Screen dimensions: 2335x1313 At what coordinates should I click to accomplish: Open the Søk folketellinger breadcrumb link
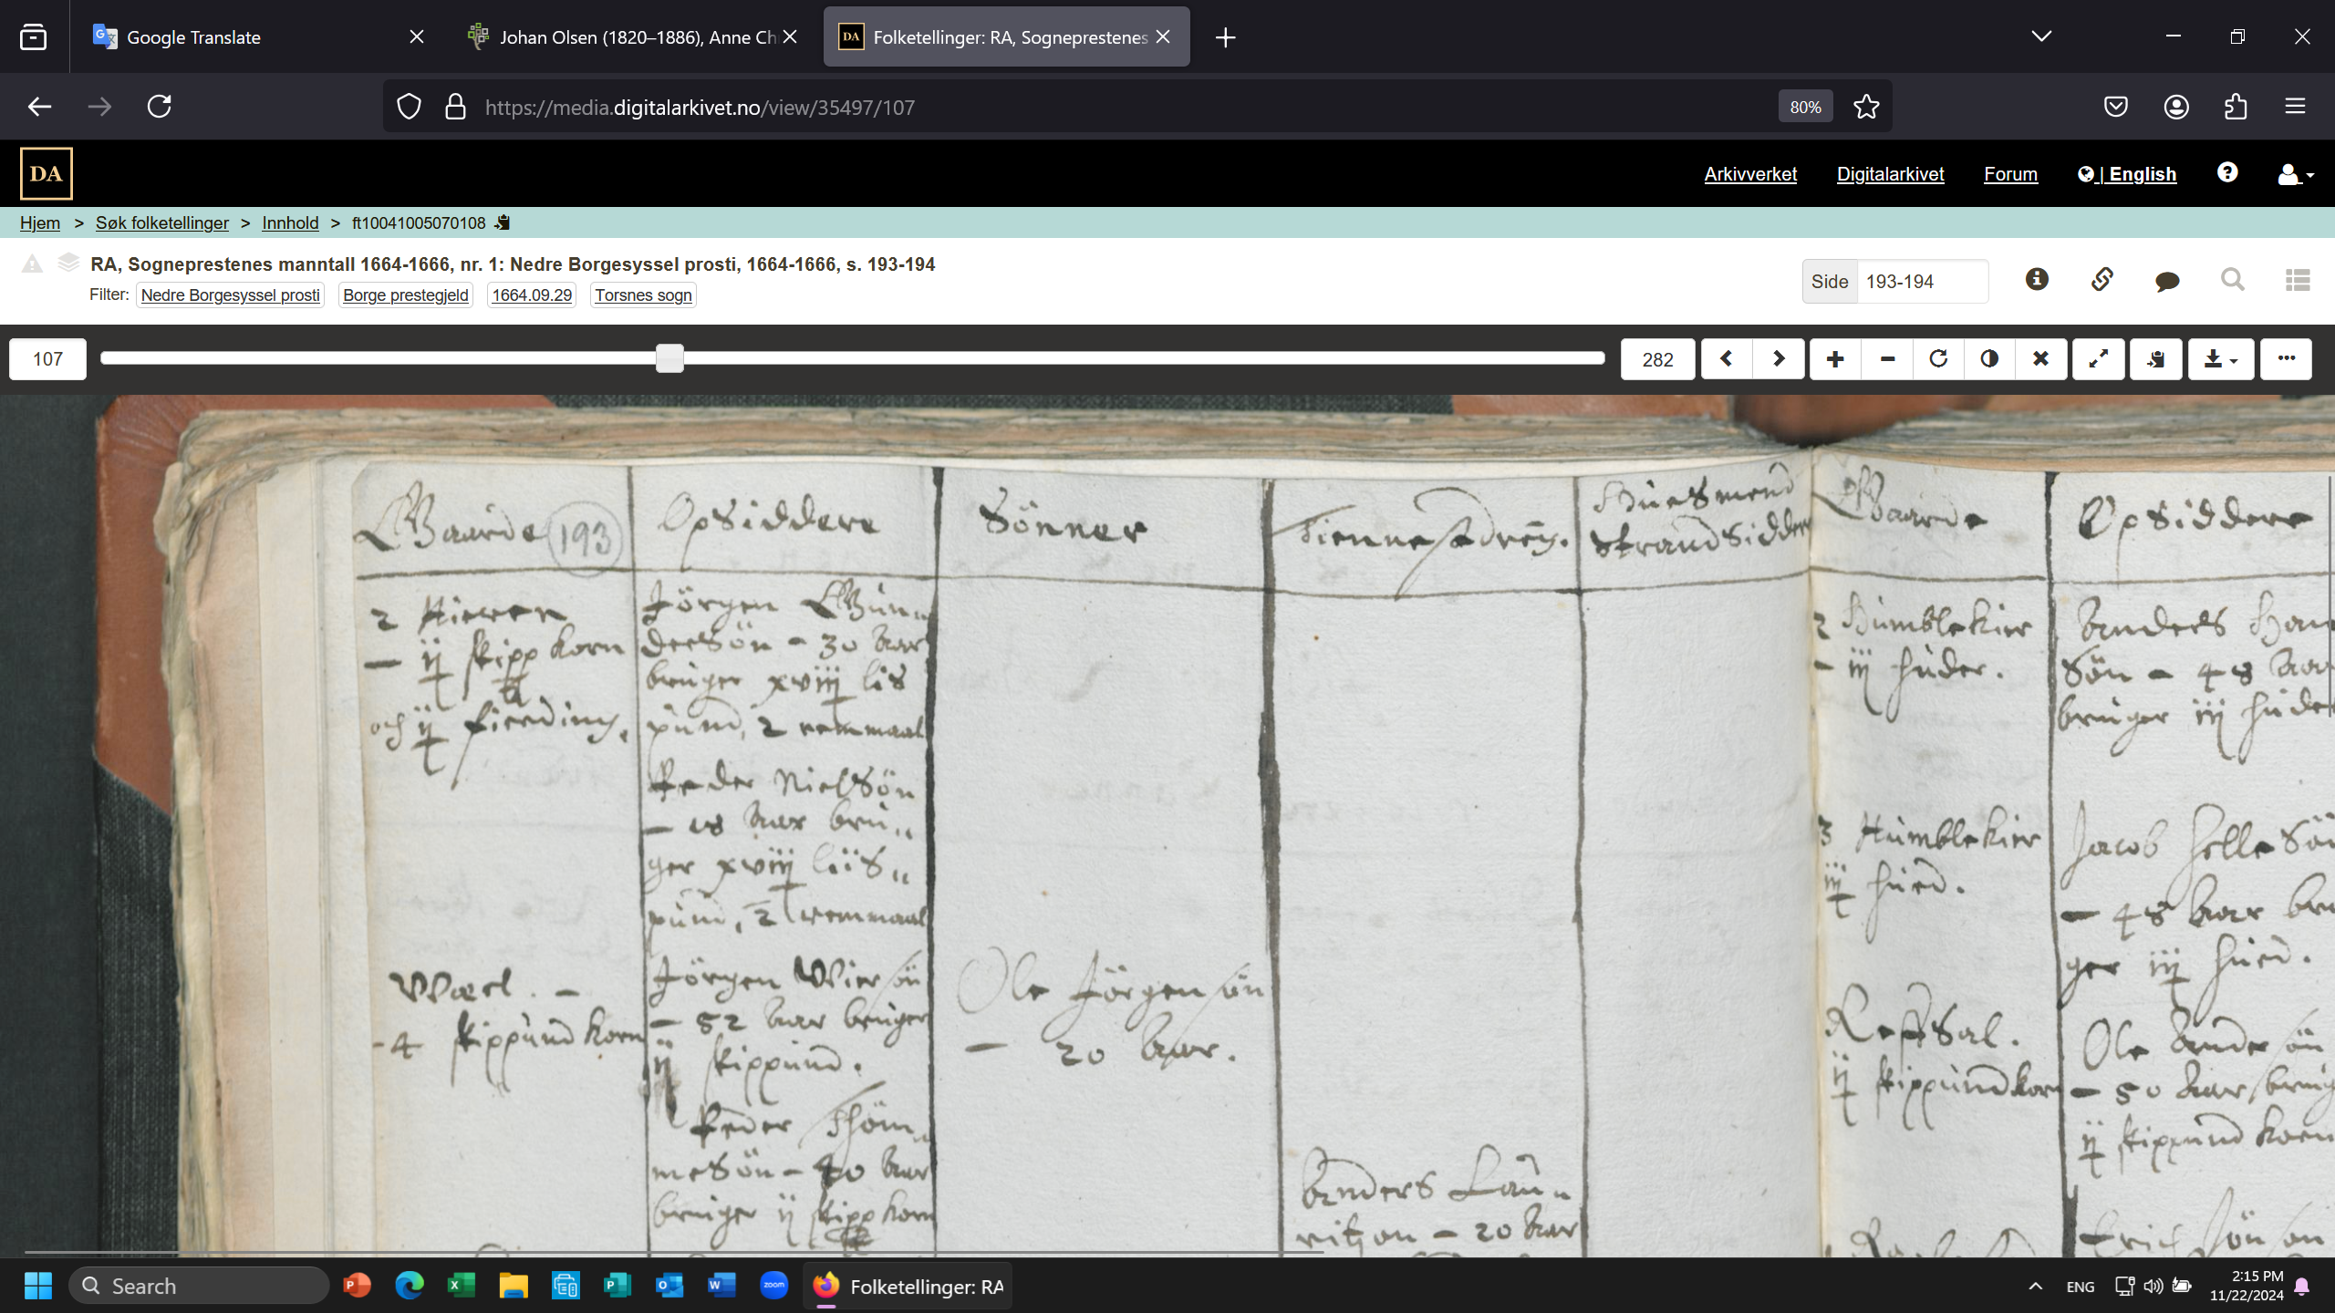162,222
